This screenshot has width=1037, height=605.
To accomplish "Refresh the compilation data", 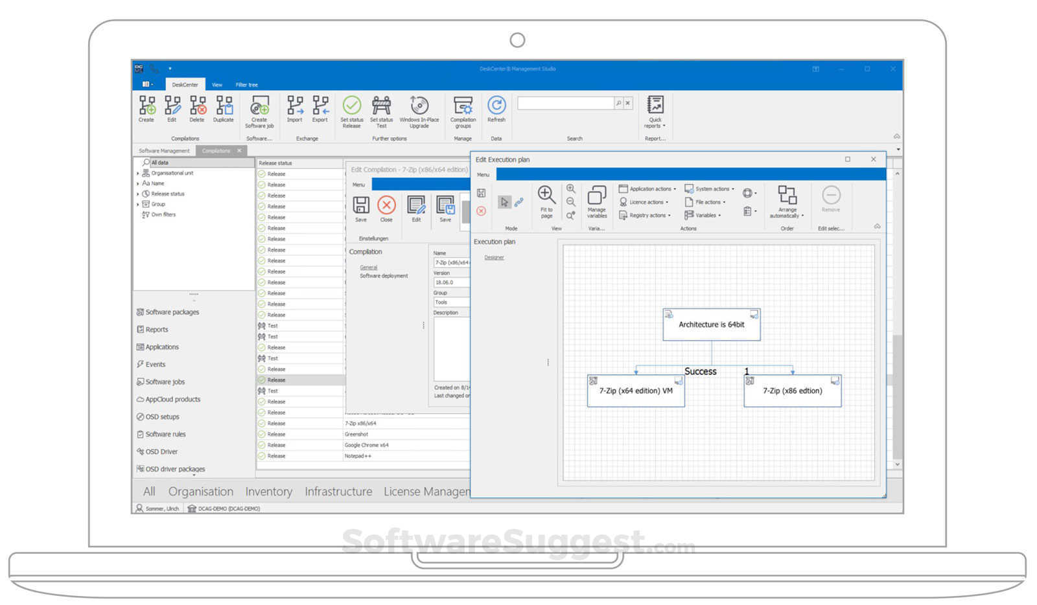I will 496,110.
